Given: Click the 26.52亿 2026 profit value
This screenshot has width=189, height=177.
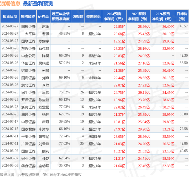Looking at the screenshot, I should coord(168,144).
